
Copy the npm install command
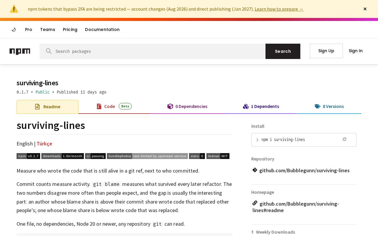(x=344, y=139)
